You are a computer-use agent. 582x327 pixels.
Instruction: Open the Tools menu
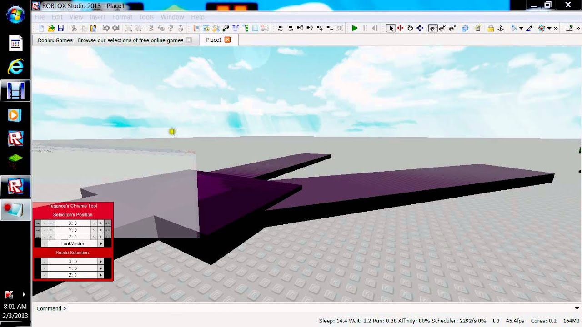pyautogui.click(x=146, y=17)
